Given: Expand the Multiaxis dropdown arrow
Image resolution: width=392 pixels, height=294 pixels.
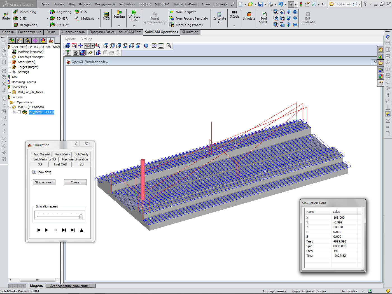Looking at the screenshot, I should click(98, 18).
